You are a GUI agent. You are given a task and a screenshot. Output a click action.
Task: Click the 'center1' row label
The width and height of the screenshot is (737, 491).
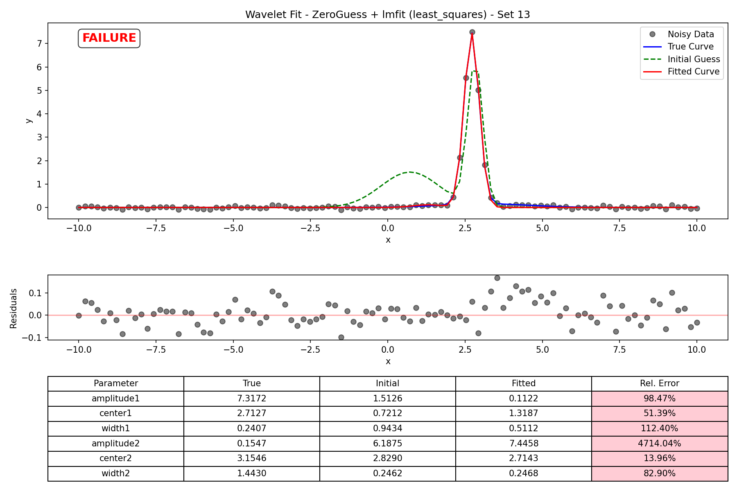[116, 413]
